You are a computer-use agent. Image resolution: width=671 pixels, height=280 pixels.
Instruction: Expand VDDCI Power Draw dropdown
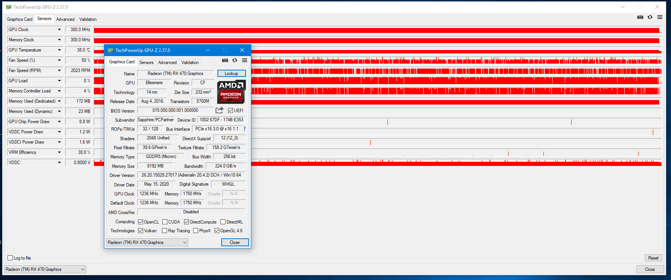click(x=59, y=142)
